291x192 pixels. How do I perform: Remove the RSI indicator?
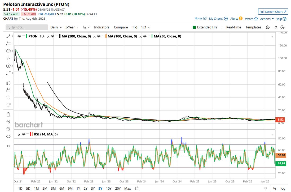coord(19,135)
